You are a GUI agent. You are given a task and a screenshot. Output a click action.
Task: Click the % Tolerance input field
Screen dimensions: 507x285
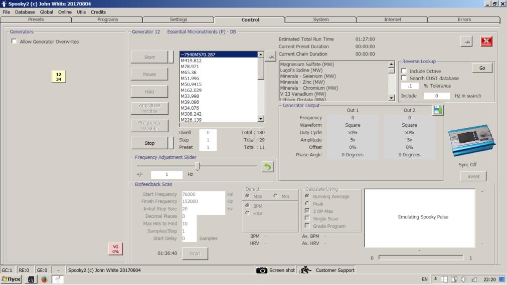[410, 86]
